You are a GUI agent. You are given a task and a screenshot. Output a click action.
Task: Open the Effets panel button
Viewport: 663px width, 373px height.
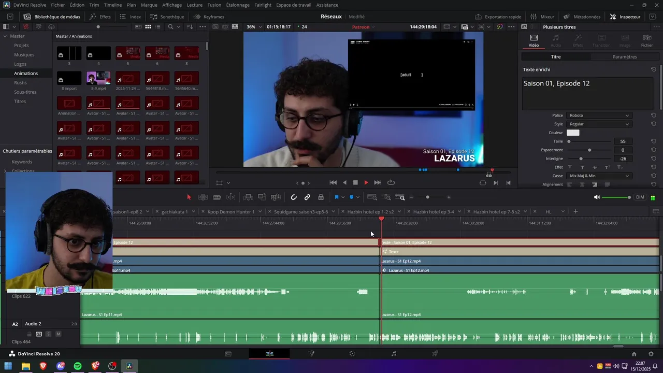(x=100, y=17)
